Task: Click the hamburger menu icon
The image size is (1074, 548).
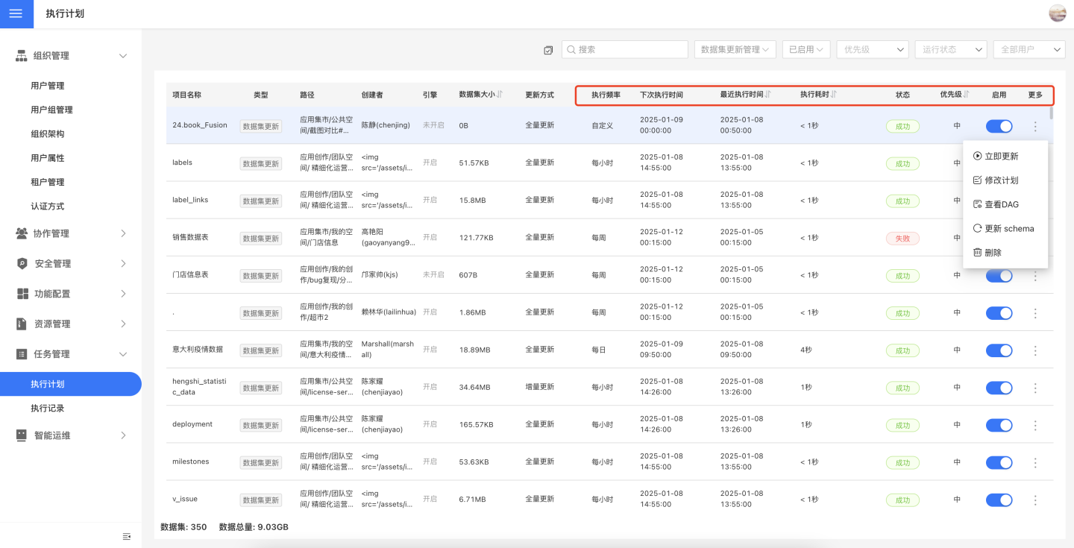Action: tap(16, 14)
